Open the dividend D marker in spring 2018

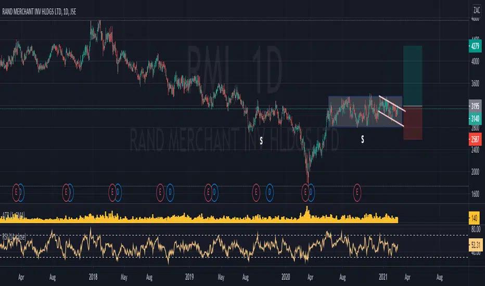click(x=118, y=192)
